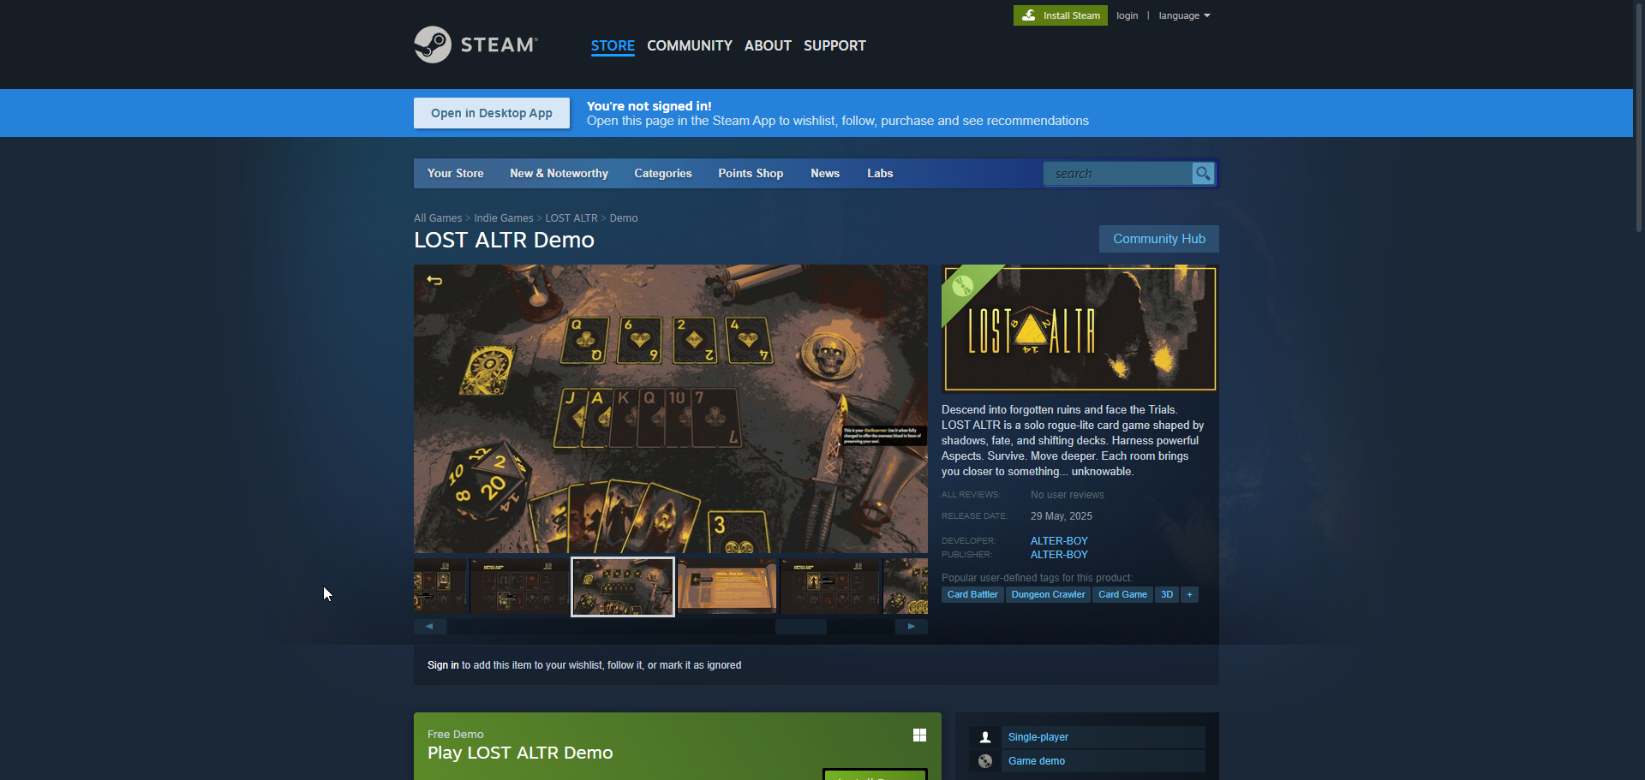The width and height of the screenshot is (1645, 780).
Task: Click the left arrow of the screenshot strip
Action: [429, 627]
